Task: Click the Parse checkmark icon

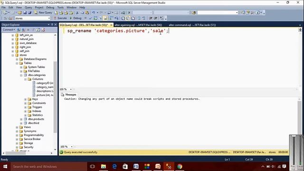Action: point(90,18)
